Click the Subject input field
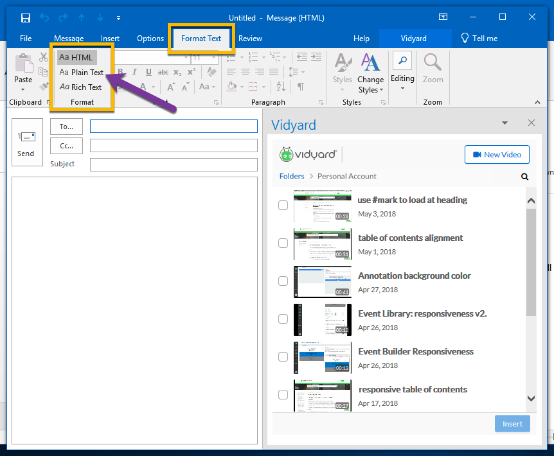 (x=174, y=164)
